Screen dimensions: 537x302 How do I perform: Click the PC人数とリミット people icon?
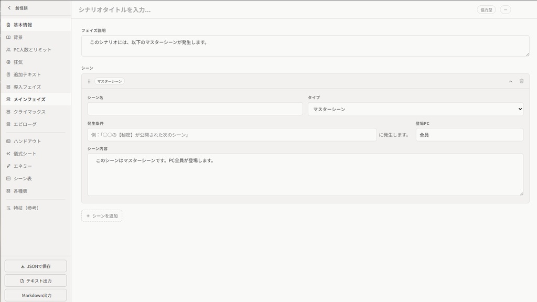point(8,50)
